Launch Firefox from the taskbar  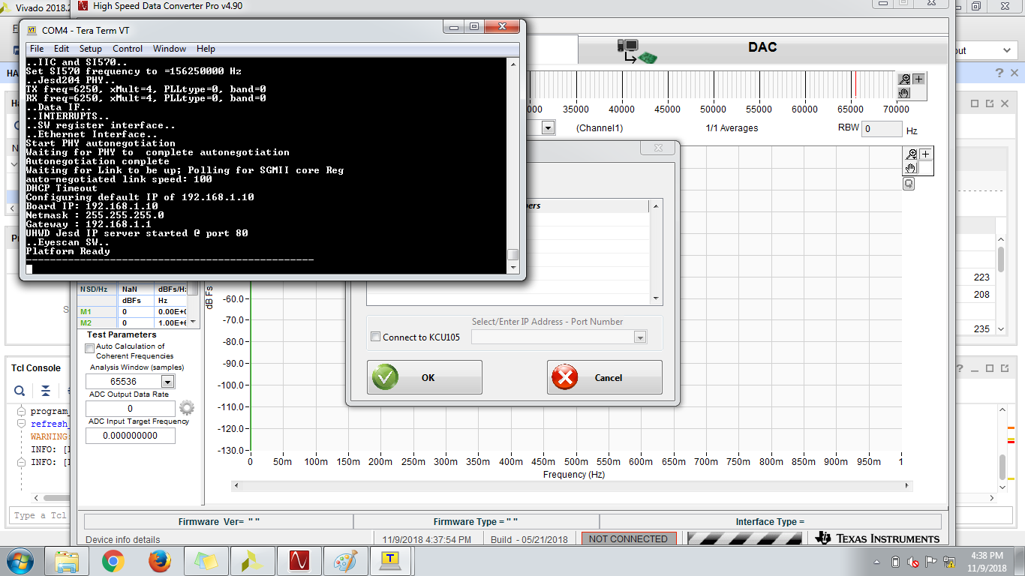tap(160, 561)
